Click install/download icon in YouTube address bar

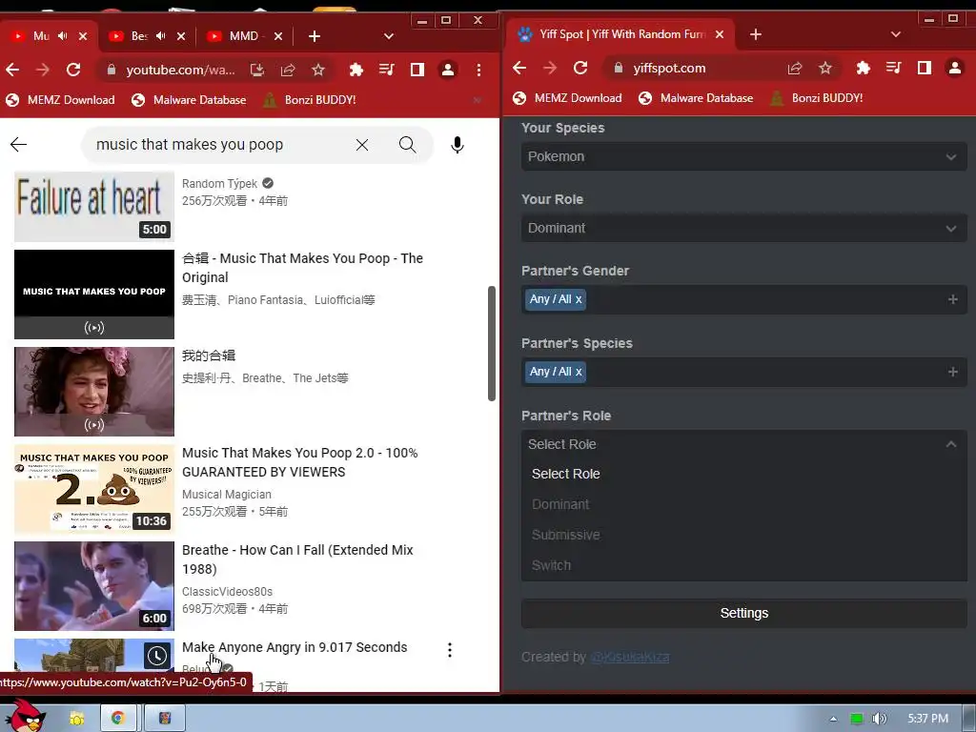[x=257, y=70]
